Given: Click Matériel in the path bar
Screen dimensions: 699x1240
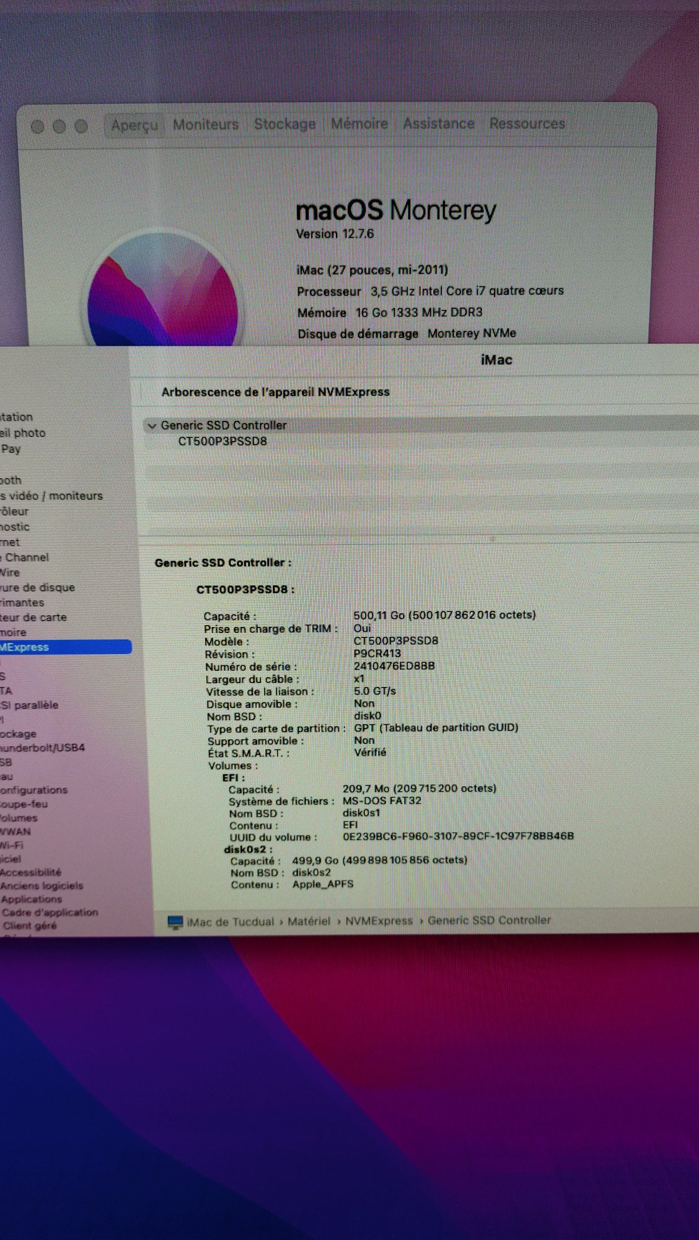Looking at the screenshot, I should [x=309, y=921].
